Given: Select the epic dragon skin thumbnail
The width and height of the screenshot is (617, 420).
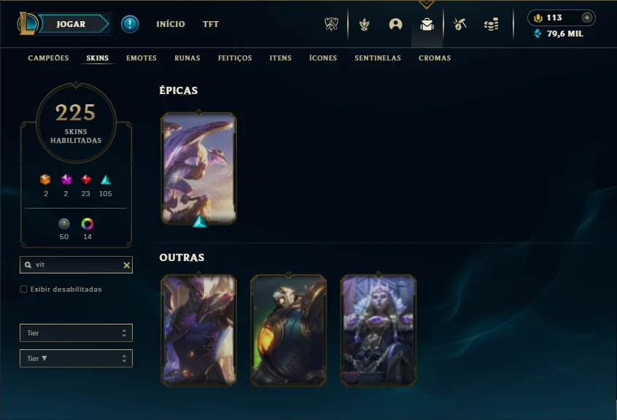Looking at the screenshot, I should tap(198, 168).
